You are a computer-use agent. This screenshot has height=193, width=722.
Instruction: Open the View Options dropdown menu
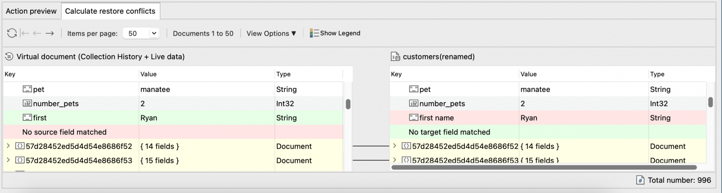(x=271, y=33)
